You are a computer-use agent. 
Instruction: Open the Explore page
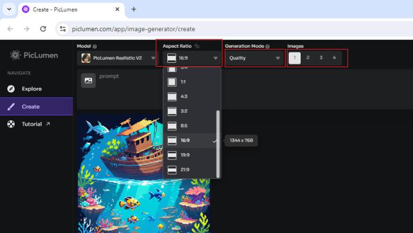click(x=37, y=88)
